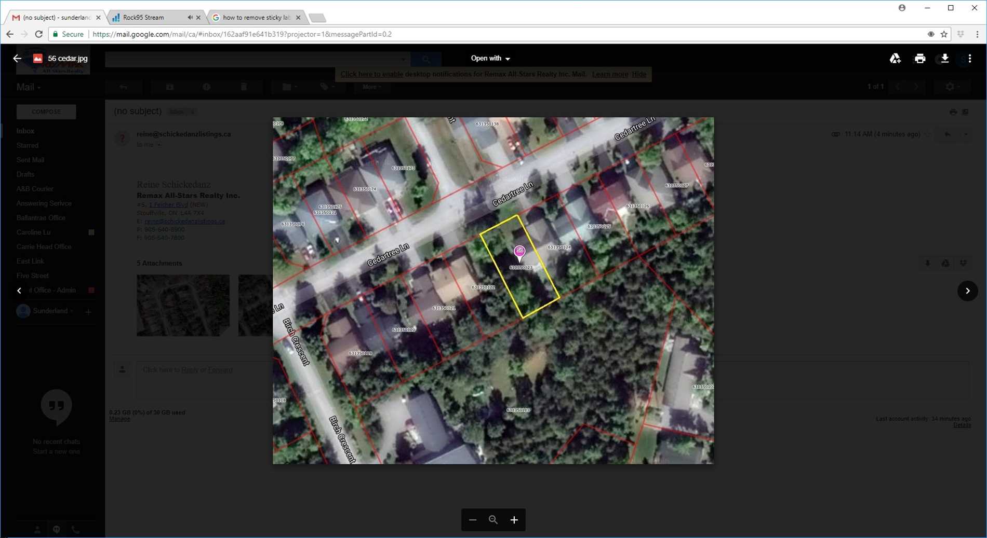
Task: Click the pink 56 map pin marker
Action: (x=519, y=253)
